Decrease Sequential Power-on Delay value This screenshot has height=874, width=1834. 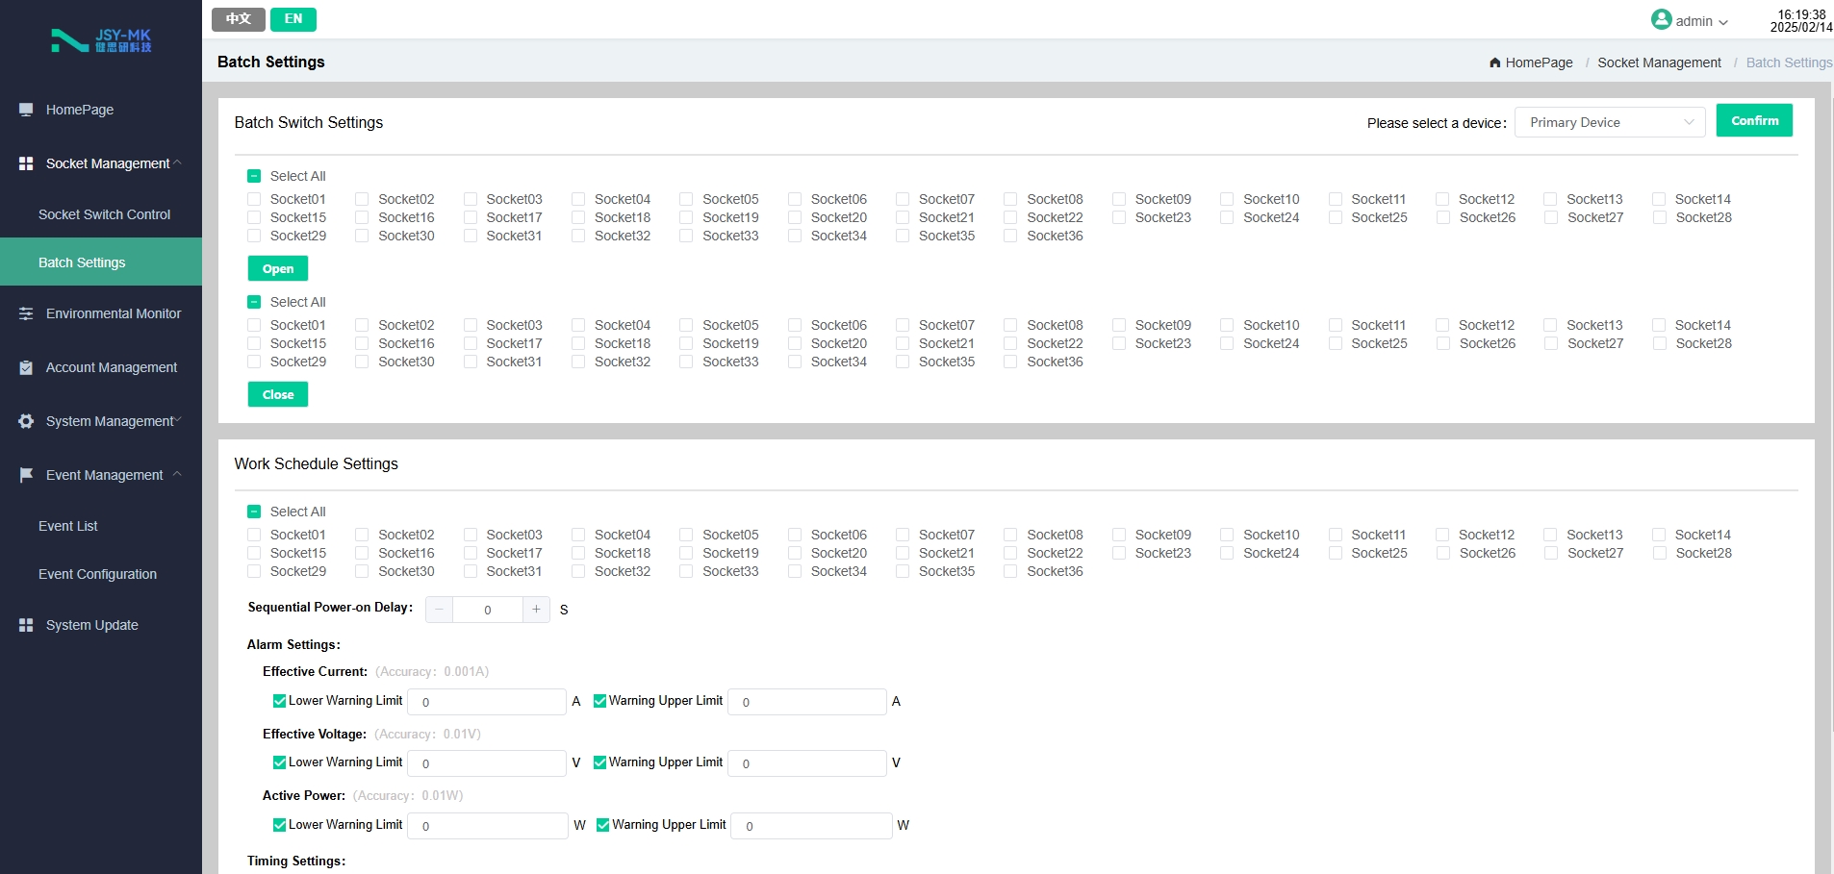[439, 610]
